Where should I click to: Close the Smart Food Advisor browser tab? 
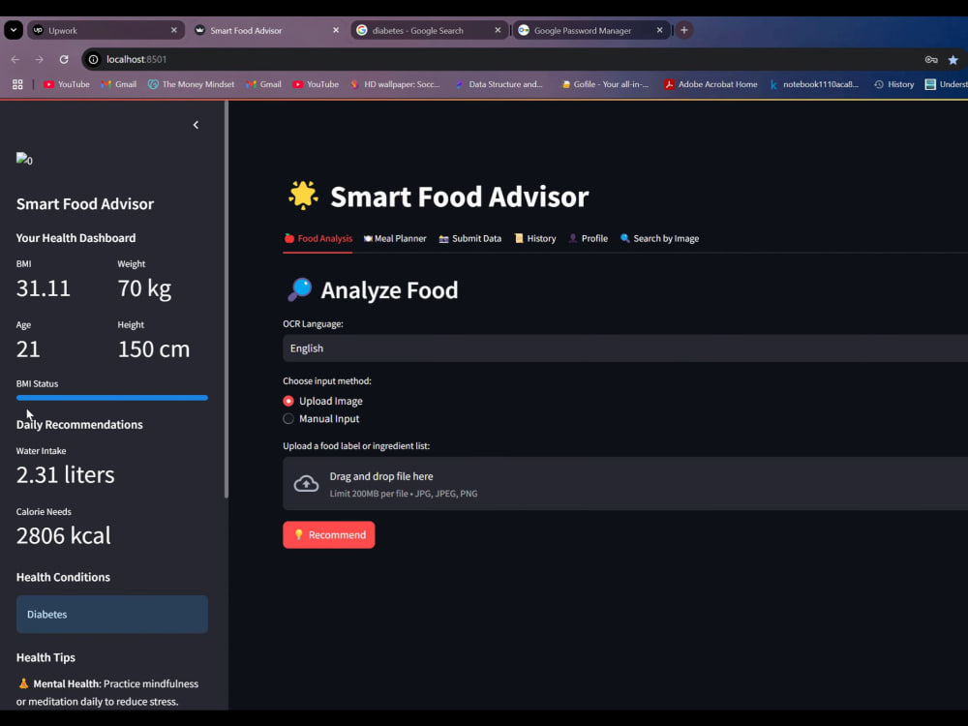click(x=336, y=30)
